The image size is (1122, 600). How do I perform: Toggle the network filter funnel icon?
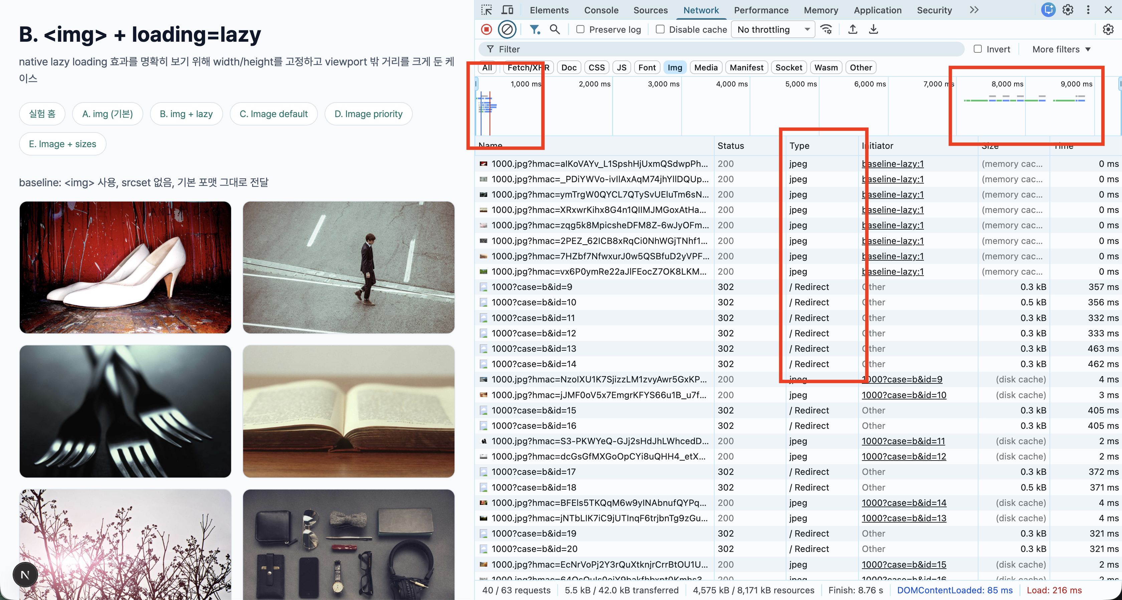(x=534, y=29)
